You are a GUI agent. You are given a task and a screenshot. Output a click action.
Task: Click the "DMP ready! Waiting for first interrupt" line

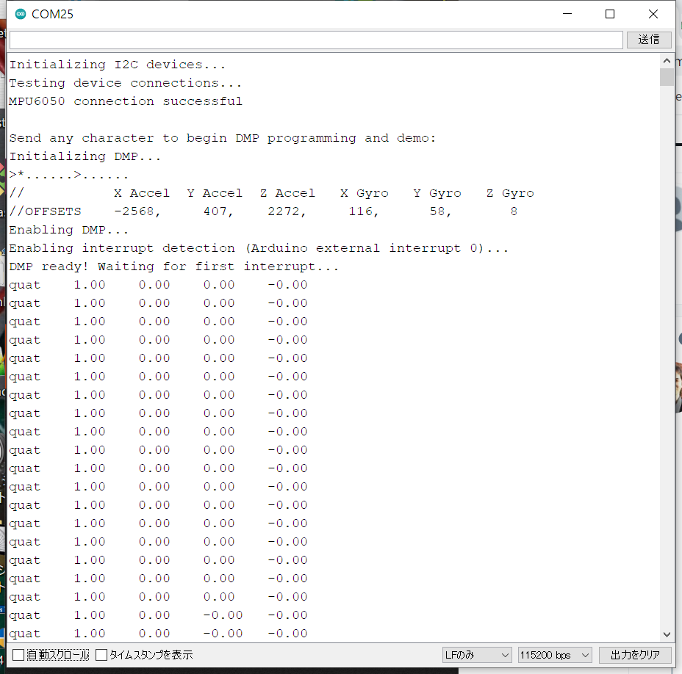point(173,267)
